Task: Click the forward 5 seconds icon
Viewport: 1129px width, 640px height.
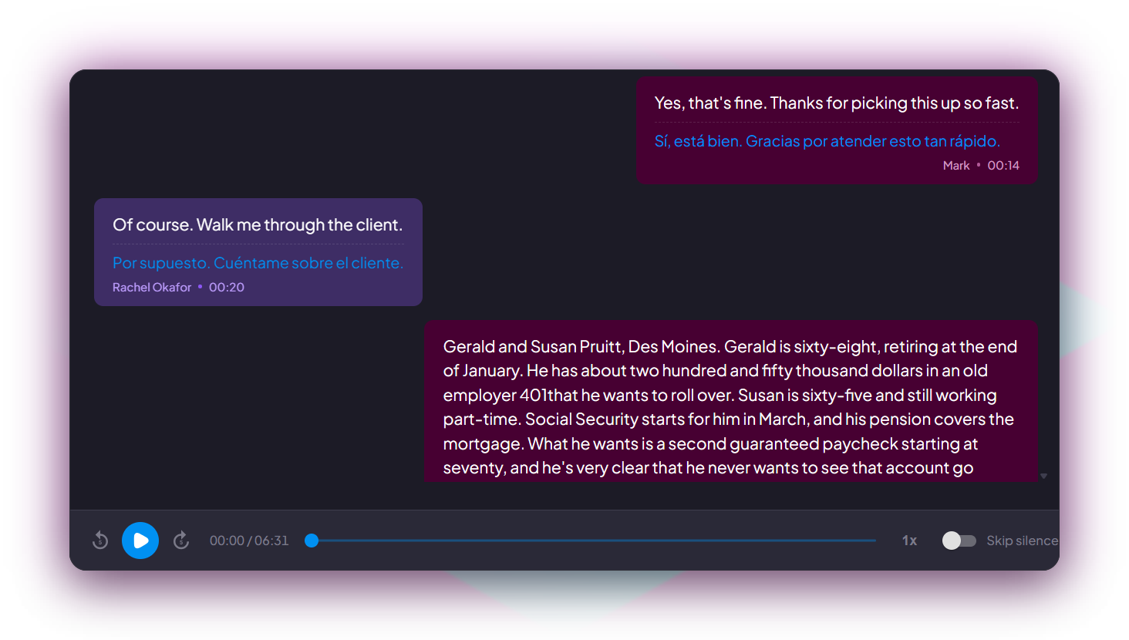Action: point(181,541)
